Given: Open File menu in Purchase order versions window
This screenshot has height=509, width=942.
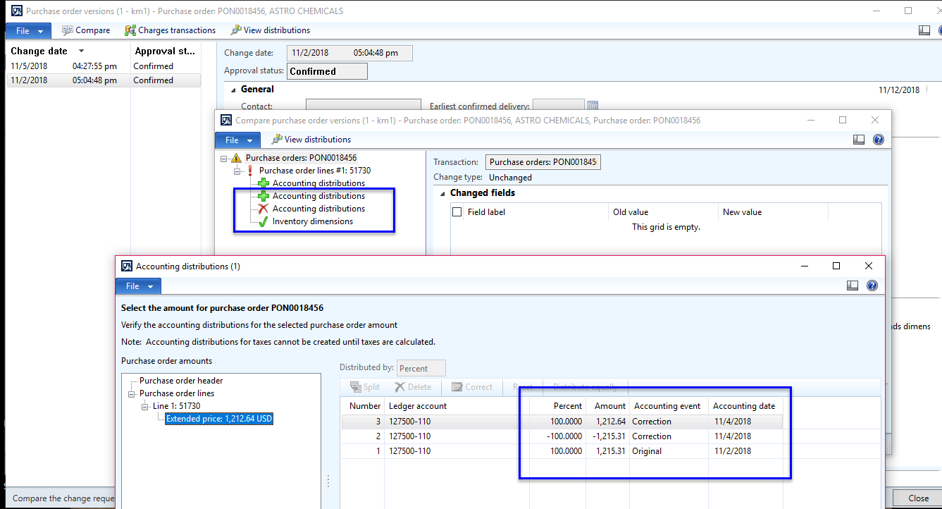Looking at the screenshot, I should pos(28,30).
